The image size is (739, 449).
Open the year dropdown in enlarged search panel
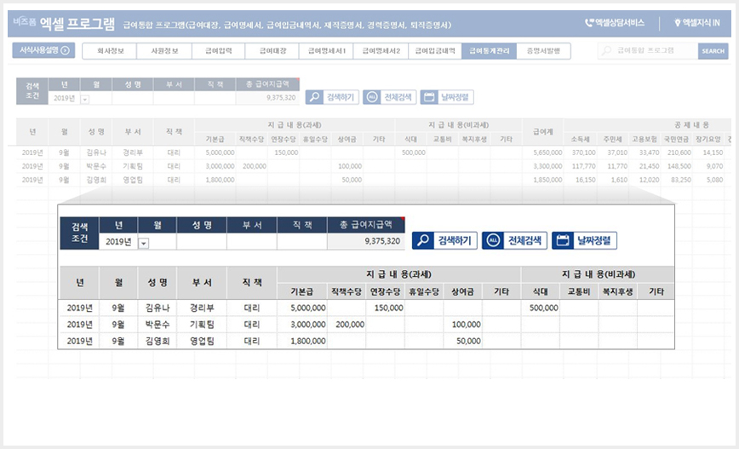coord(143,244)
